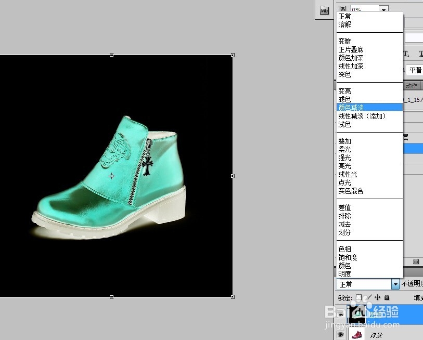Click the right-middle transform handle
The height and width of the screenshot is (340, 423).
point(233,176)
